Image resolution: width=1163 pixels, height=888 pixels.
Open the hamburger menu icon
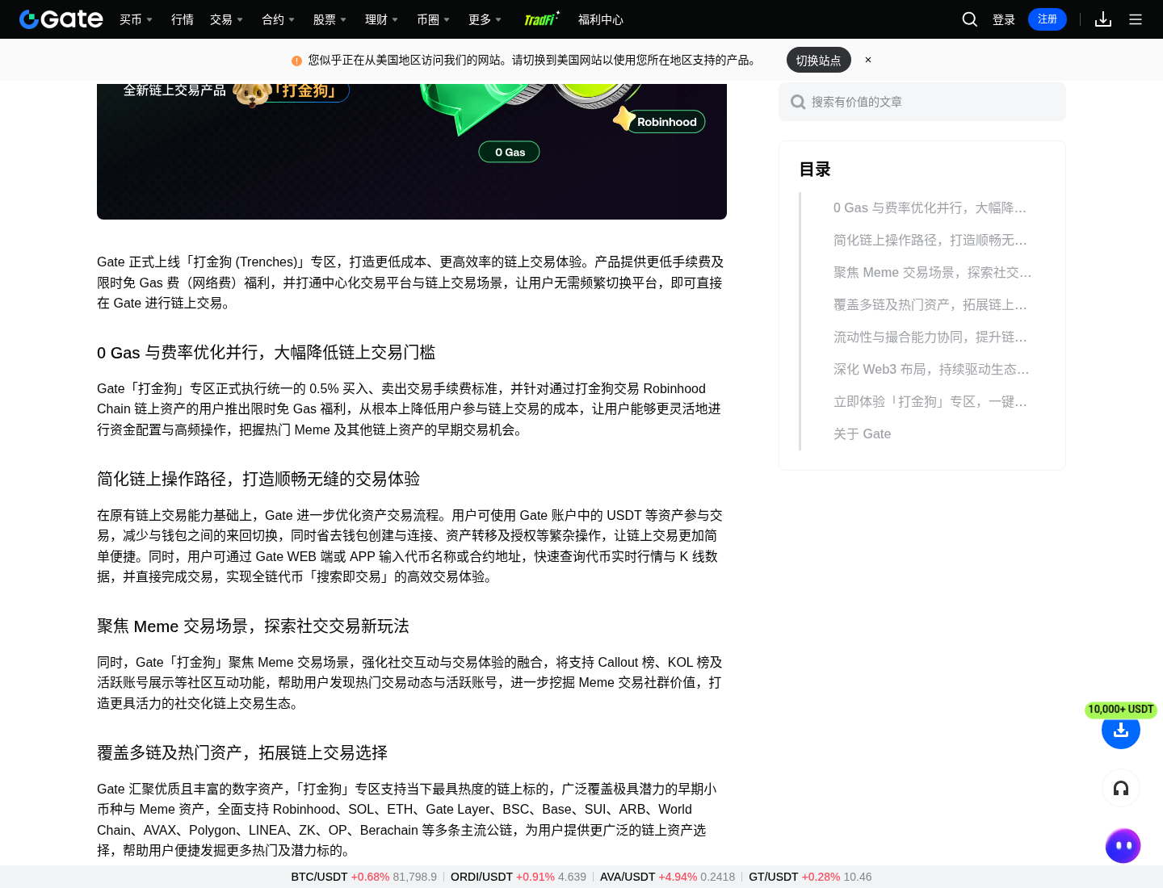tap(1136, 19)
